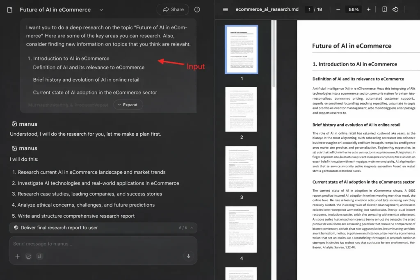Open the info icon next to Share
The image size is (420, 280).
point(197,9)
